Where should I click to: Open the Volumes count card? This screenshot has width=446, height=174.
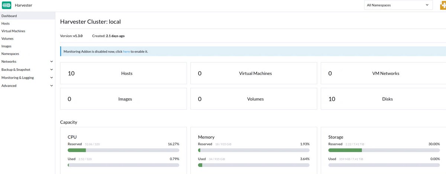click(253, 99)
